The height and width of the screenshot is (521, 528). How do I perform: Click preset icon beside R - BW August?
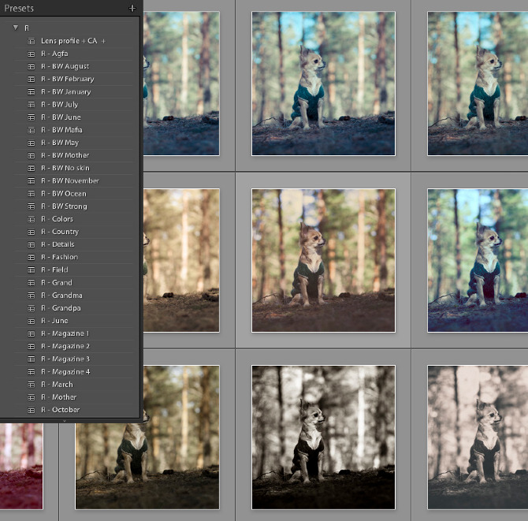31,67
